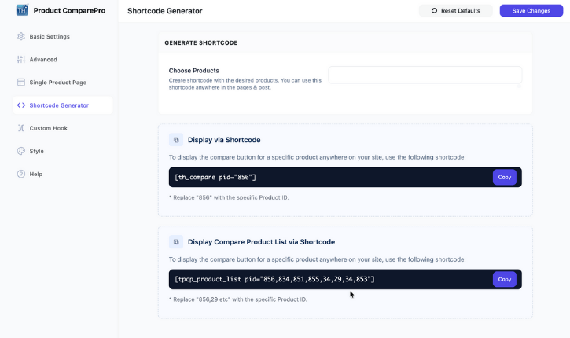Click the Advanced sliders icon
The width and height of the screenshot is (570, 338).
pos(21,60)
